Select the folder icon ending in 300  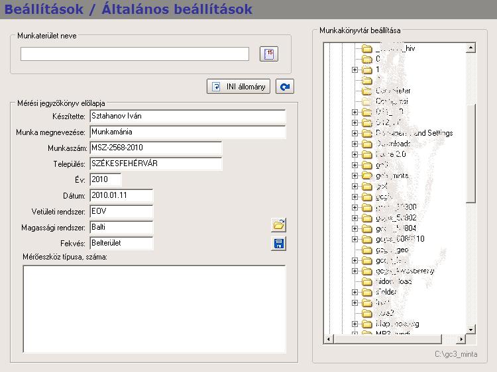click(x=367, y=207)
